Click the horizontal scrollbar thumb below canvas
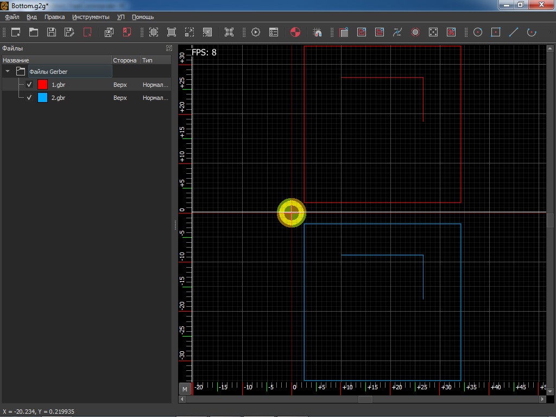This screenshot has width=556, height=417. point(365,399)
